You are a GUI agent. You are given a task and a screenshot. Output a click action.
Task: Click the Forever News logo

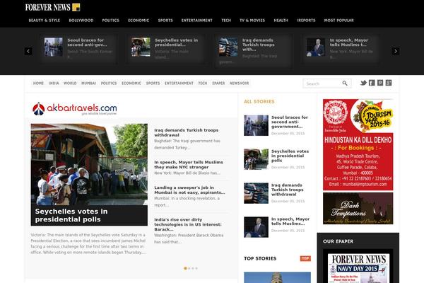pyautogui.click(x=52, y=7)
